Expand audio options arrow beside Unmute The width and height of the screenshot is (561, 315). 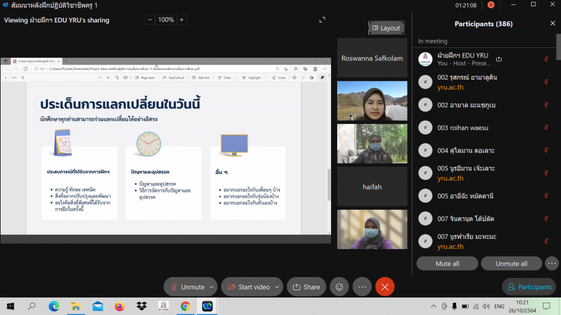pos(211,287)
